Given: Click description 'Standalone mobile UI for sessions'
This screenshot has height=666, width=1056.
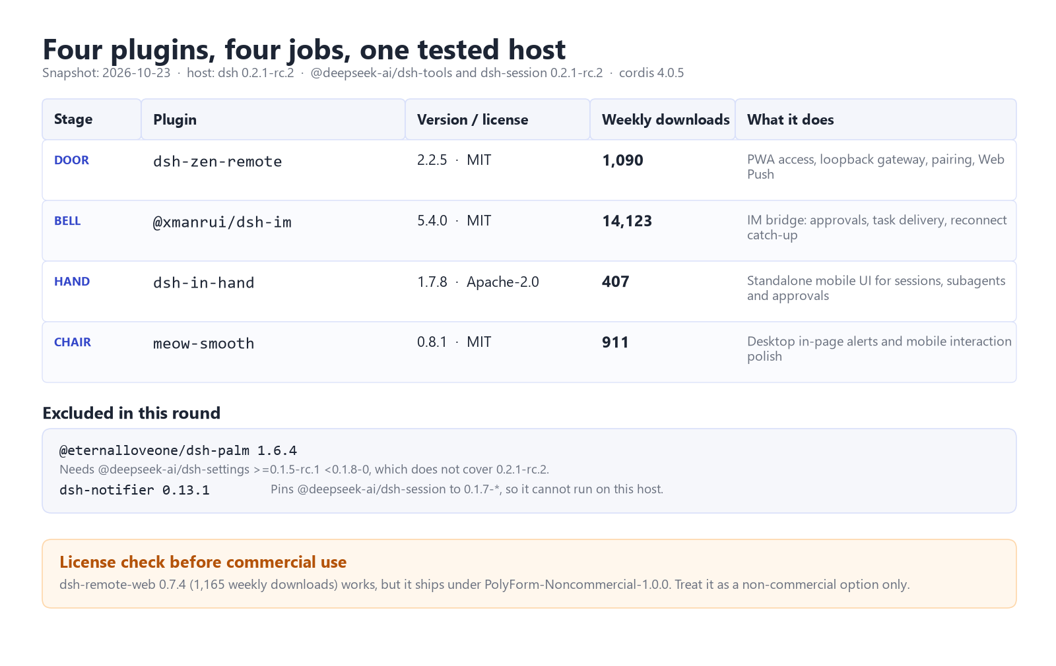Looking at the screenshot, I should 876,288.
